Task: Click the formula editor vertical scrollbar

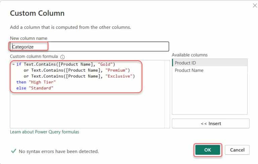Action: pos(167,94)
